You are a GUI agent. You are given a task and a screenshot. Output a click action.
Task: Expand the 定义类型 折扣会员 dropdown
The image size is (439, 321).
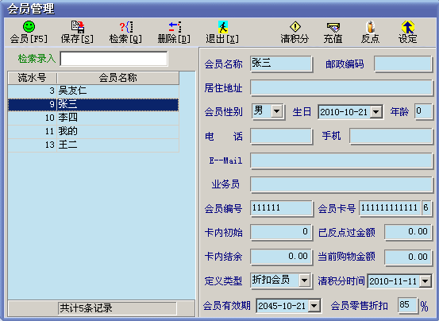tap(304, 280)
